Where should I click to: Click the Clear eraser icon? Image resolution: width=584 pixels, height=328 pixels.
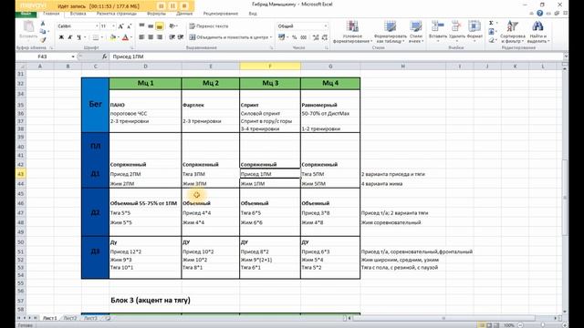(x=491, y=40)
